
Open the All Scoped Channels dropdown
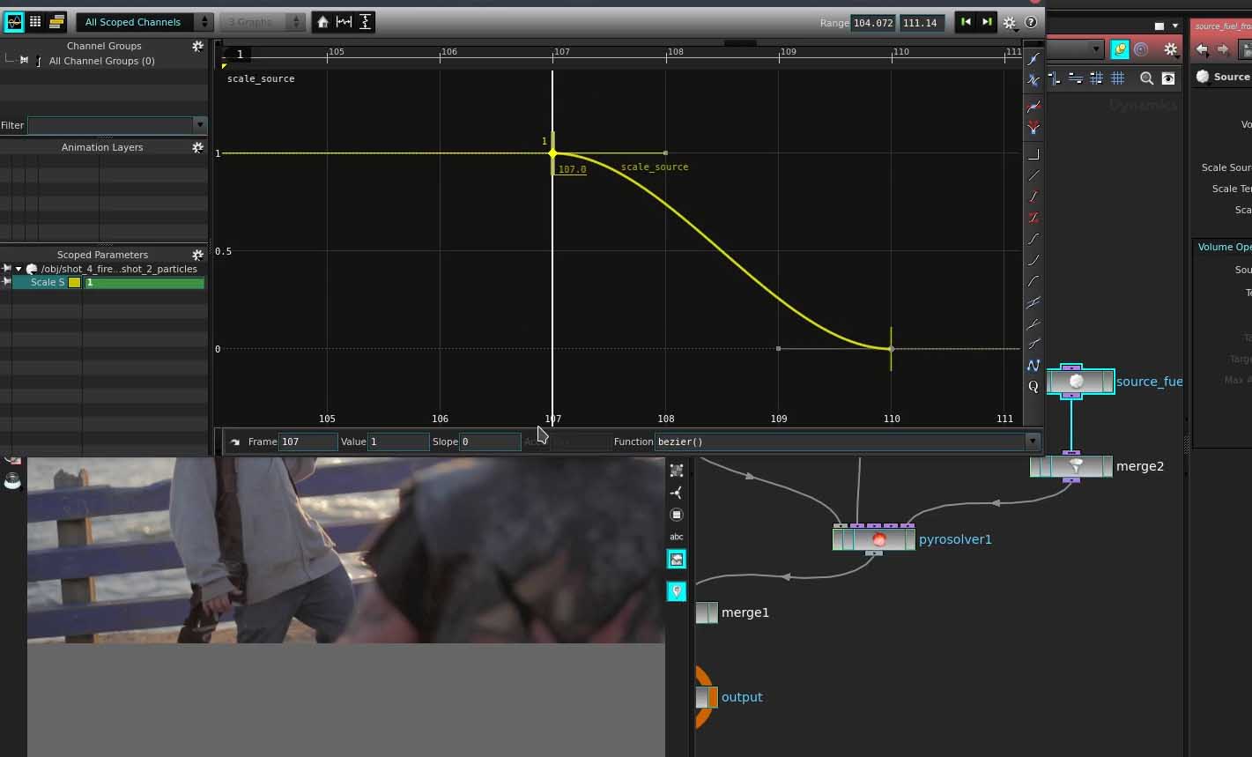click(144, 22)
